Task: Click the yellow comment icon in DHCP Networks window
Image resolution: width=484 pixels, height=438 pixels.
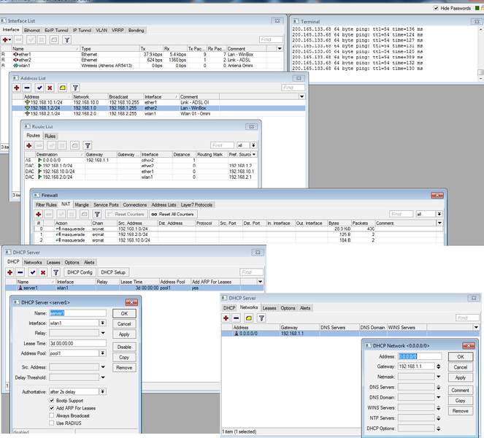Action: (x=249, y=318)
